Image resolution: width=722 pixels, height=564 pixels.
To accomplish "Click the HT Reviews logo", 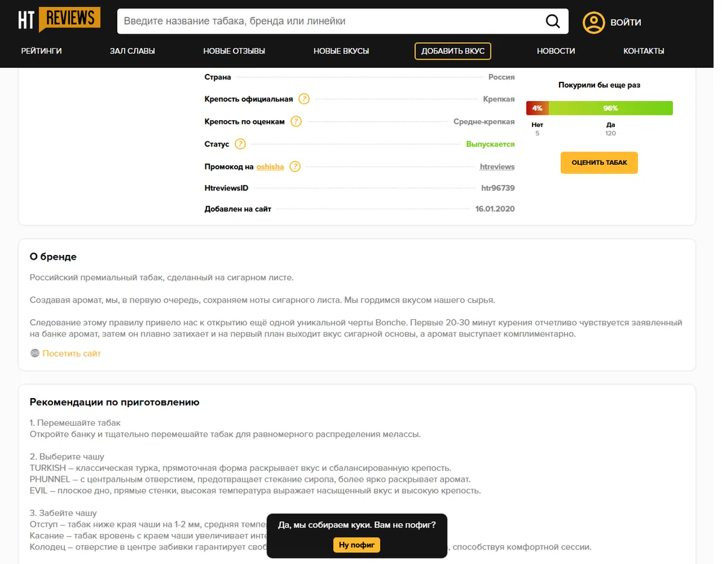I will click(59, 20).
